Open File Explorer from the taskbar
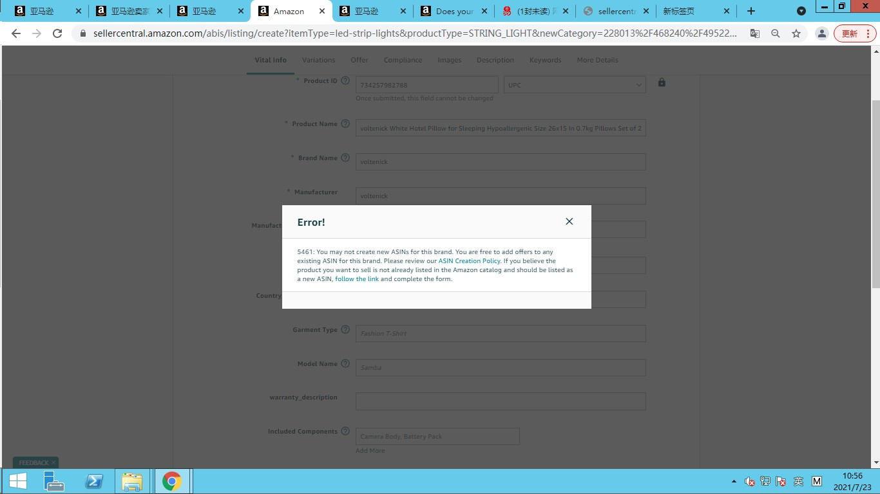The height and width of the screenshot is (494, 880). [x=132, y=481]
